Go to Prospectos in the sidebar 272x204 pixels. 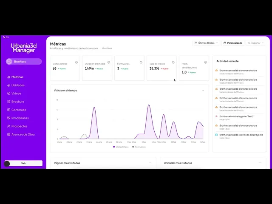17,126
